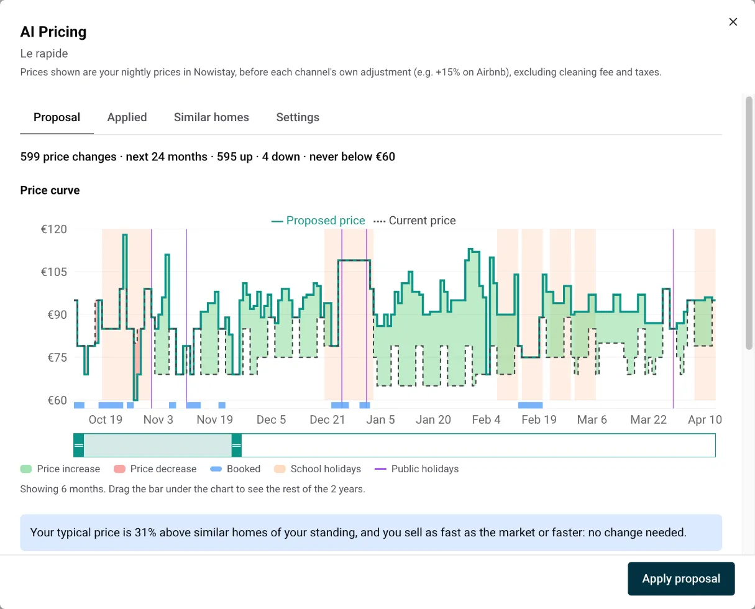Click the €105 axis label
Image resolution: width=755 pixels, height=609 pixels.
point(53,272)
